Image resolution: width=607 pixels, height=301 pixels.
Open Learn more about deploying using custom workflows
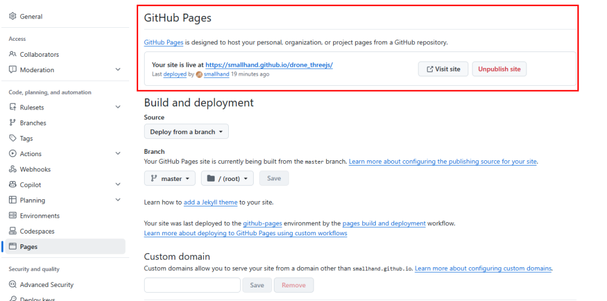245,234
